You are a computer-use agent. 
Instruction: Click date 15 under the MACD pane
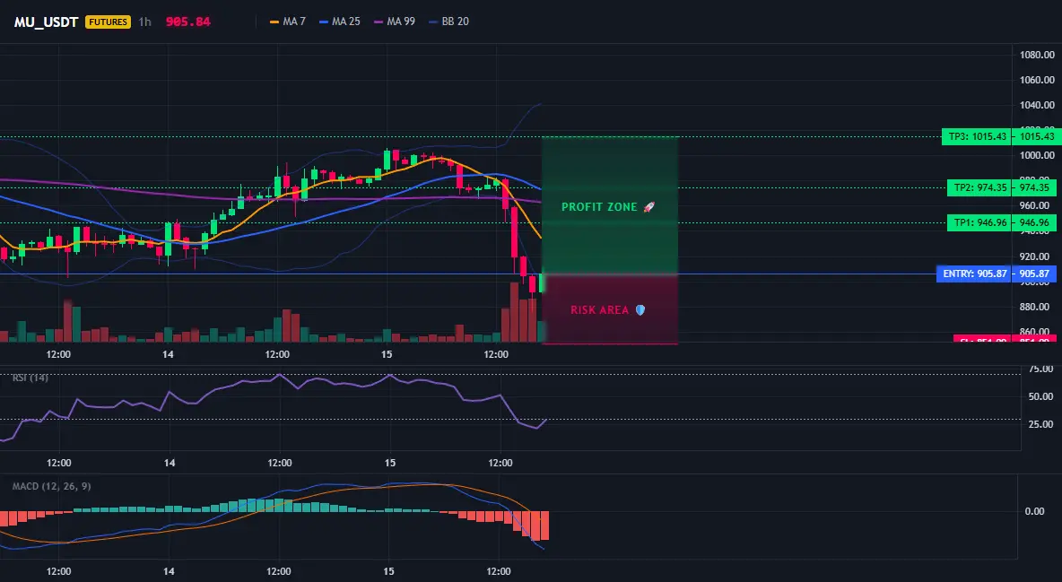coord(388,571)
